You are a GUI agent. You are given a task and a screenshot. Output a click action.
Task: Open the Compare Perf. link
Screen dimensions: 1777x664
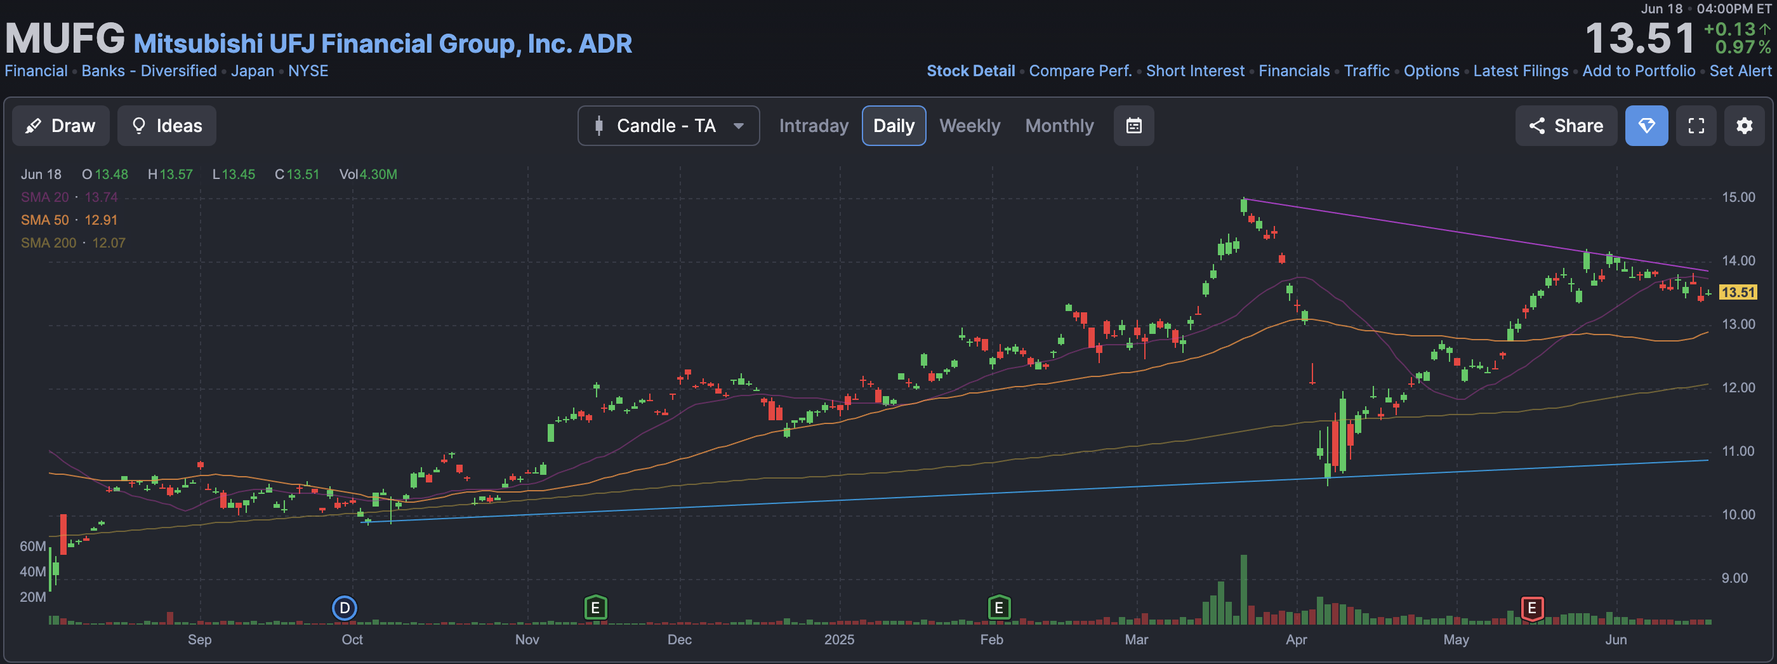pos(1080,71)
